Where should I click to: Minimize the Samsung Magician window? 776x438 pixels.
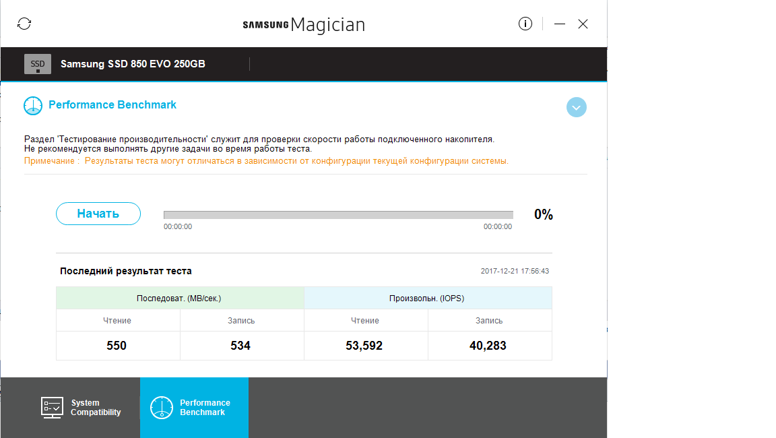[x=560, y=24]
